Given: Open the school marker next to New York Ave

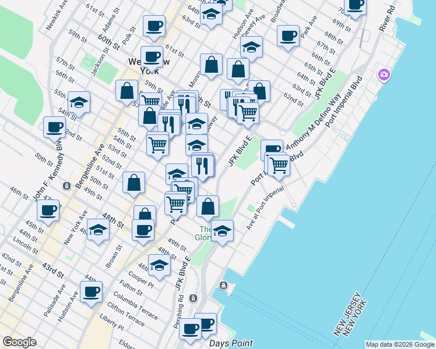Looking at the screenshot, I should pyautogui.click(x=98, y=231).
